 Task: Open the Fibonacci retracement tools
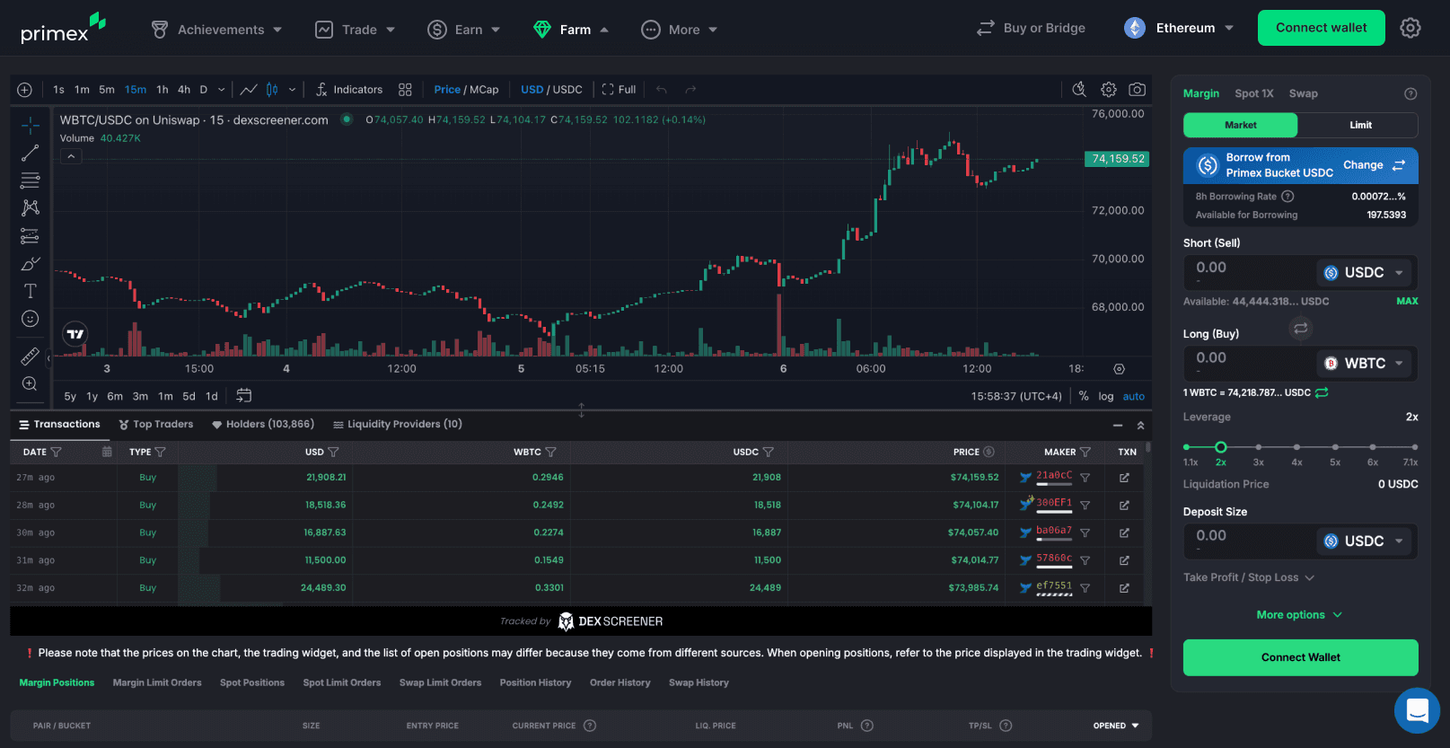tap(30, 180)
